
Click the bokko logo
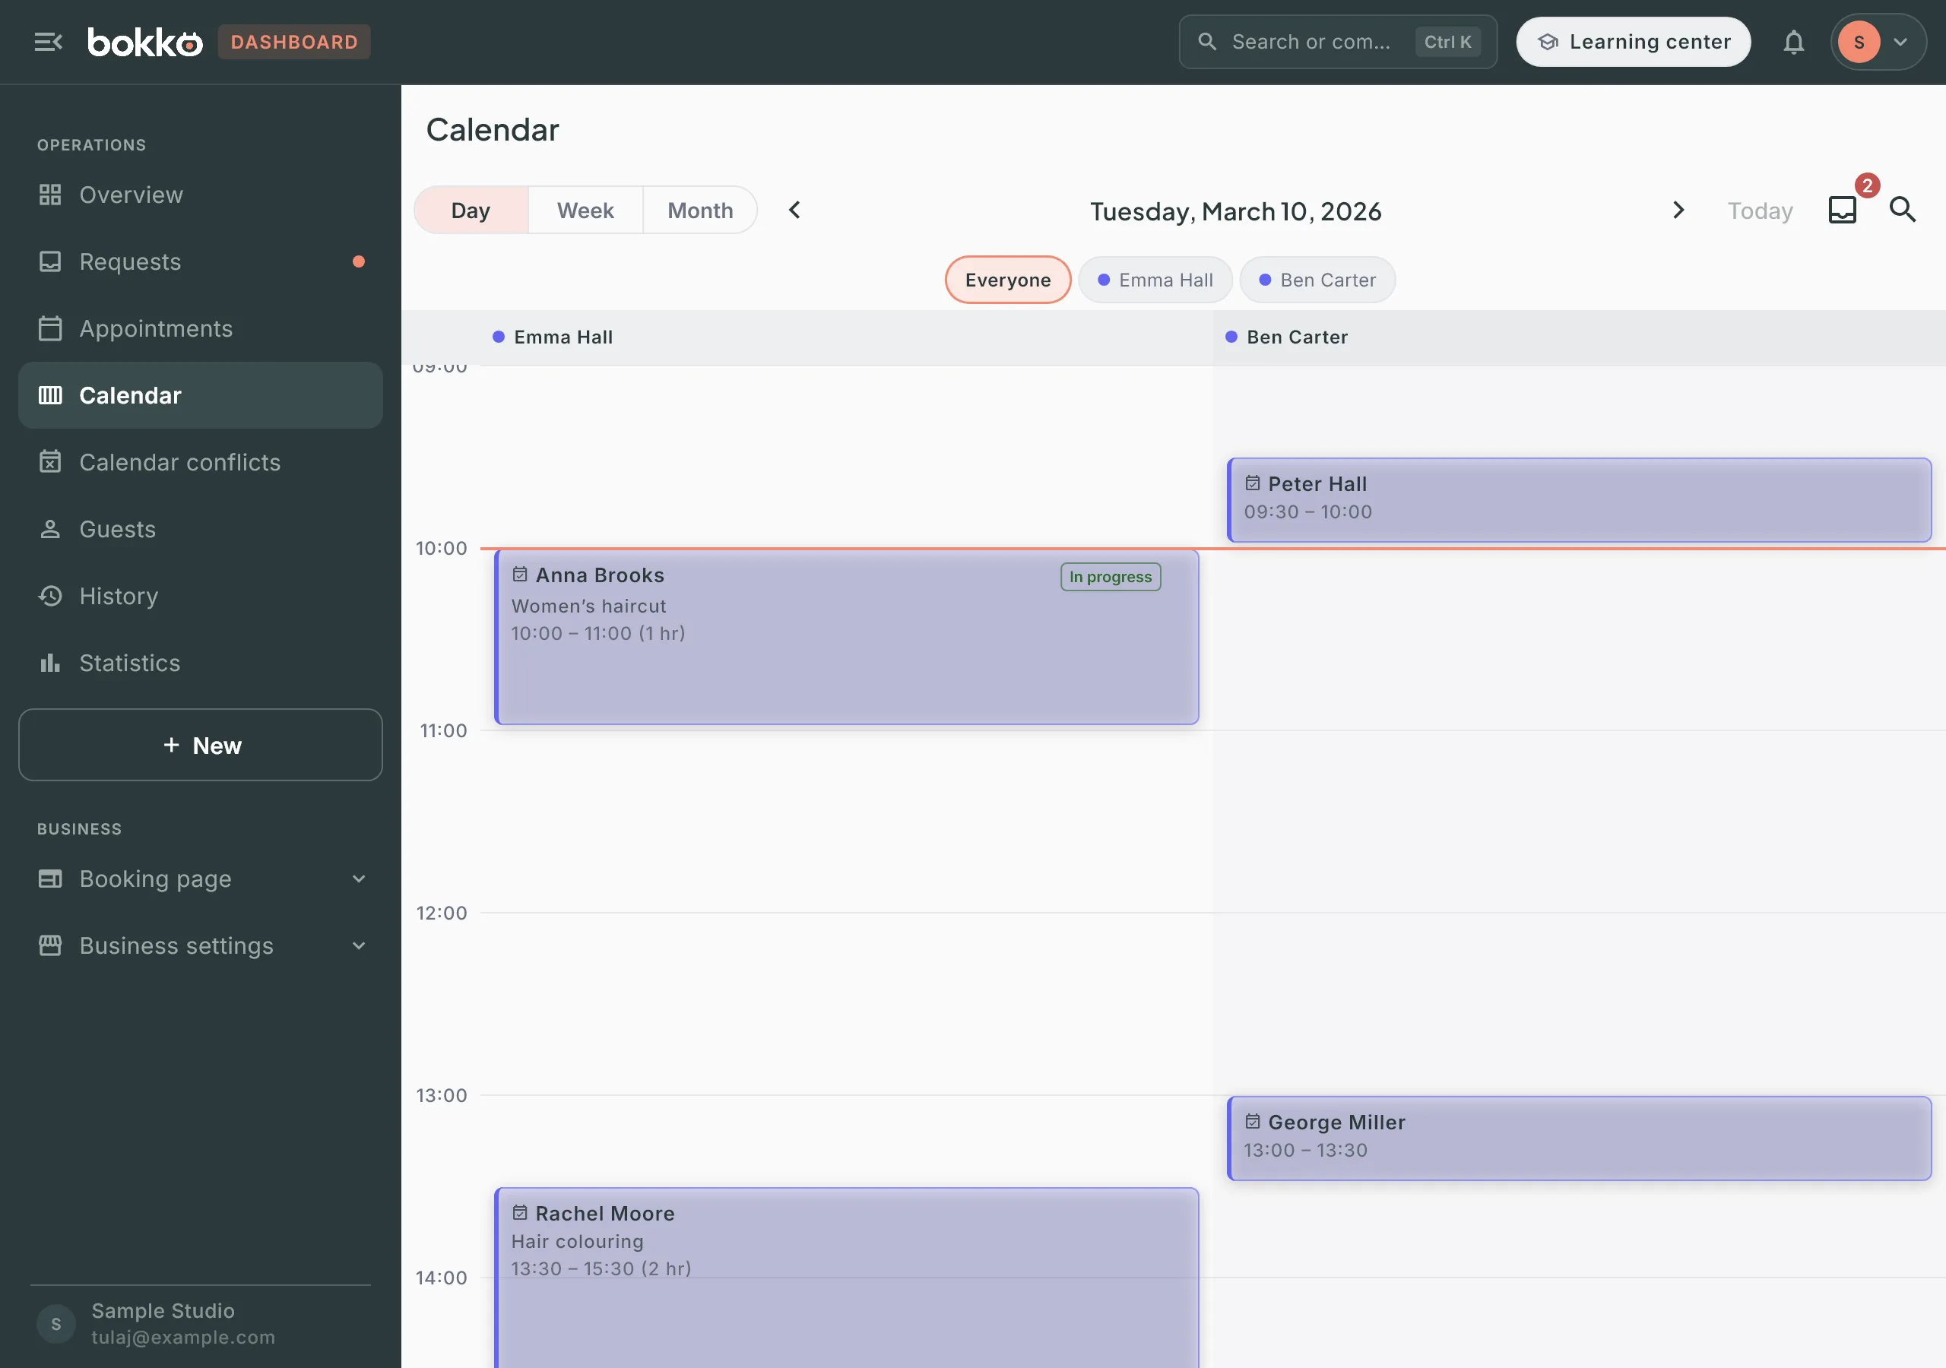pos(145,42)
